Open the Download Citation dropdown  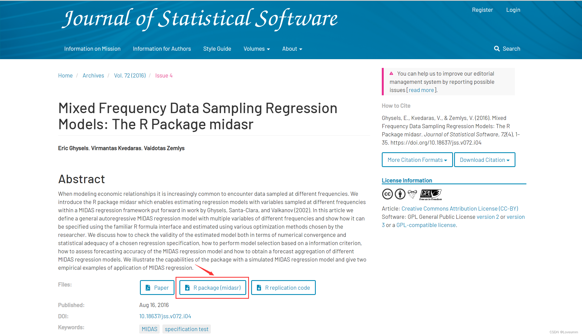484,160
